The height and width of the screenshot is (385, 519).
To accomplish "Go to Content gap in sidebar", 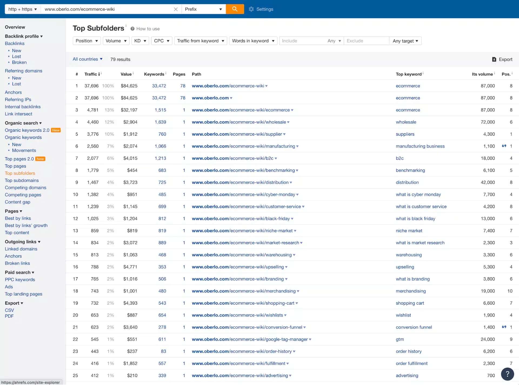I will coord(18,202).
